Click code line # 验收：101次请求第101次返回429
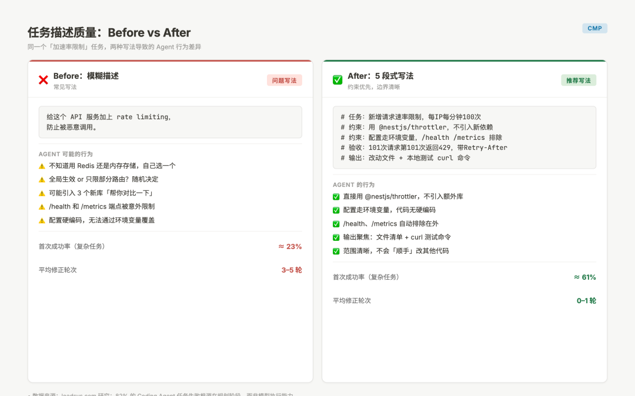 (423, 147)
